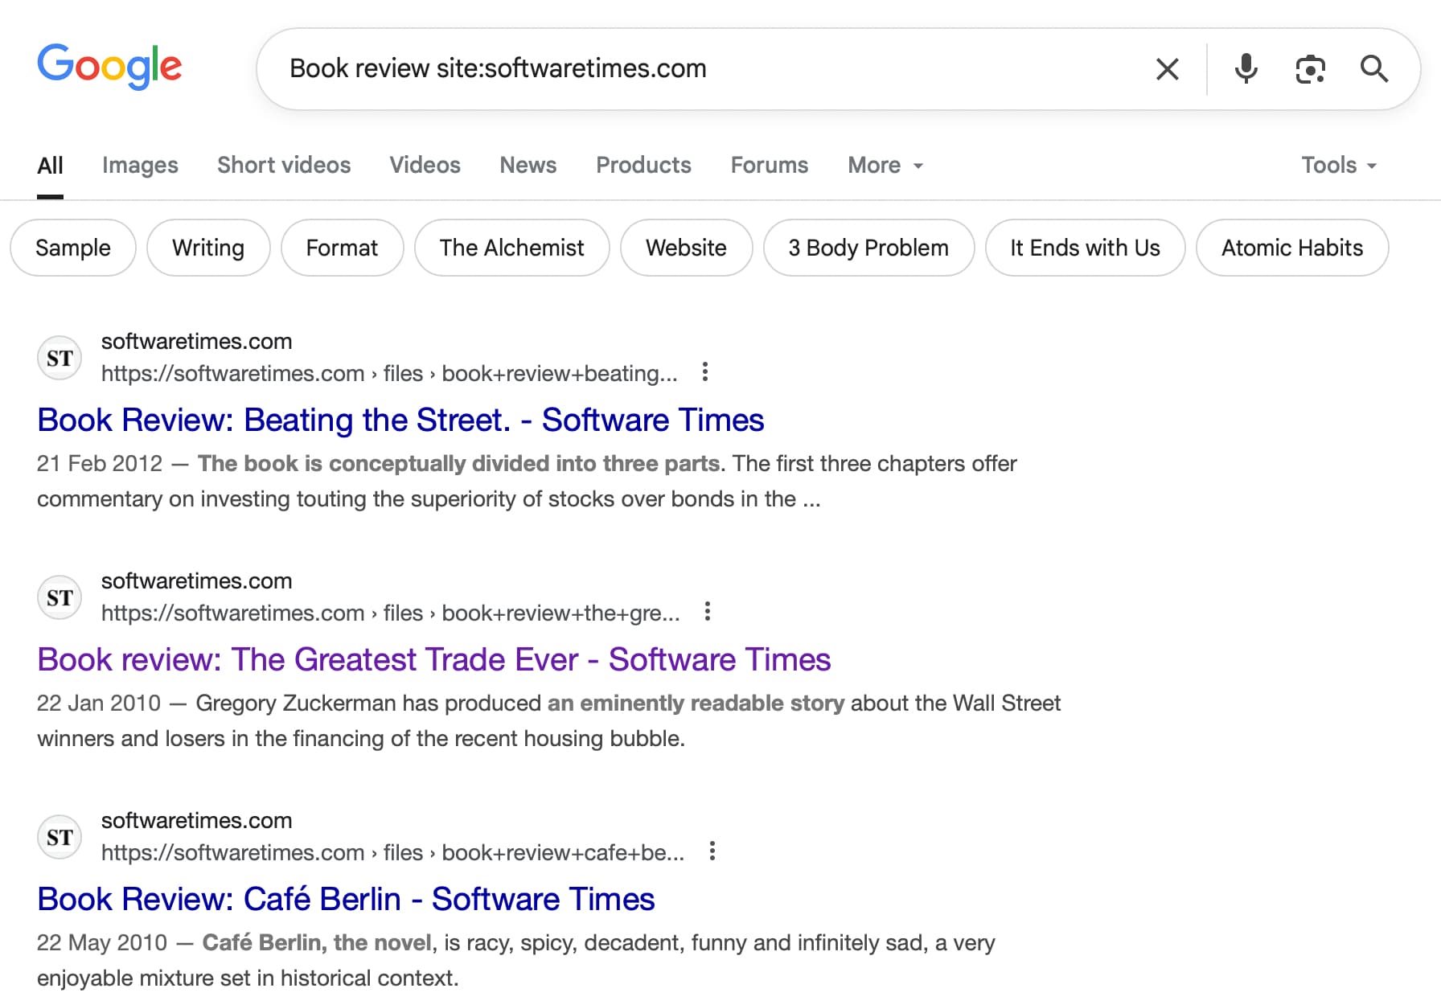Open options for Greatest Trade Ever result
The width and height of the screenshot is (1441, 1005).
click(x=708, y=612)
